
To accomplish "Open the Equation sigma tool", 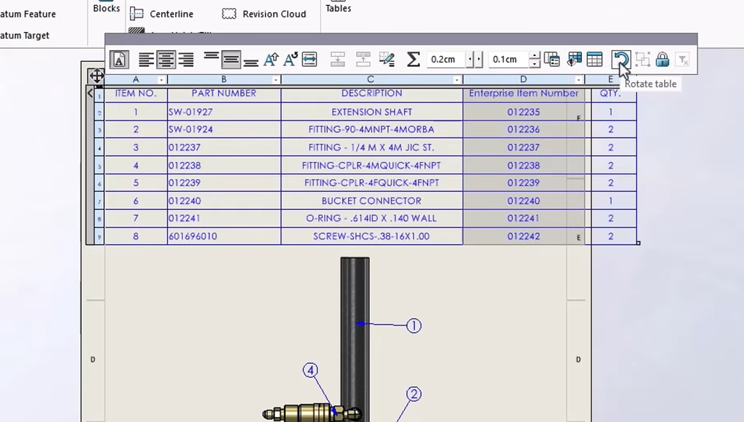I will coord(413,60).
